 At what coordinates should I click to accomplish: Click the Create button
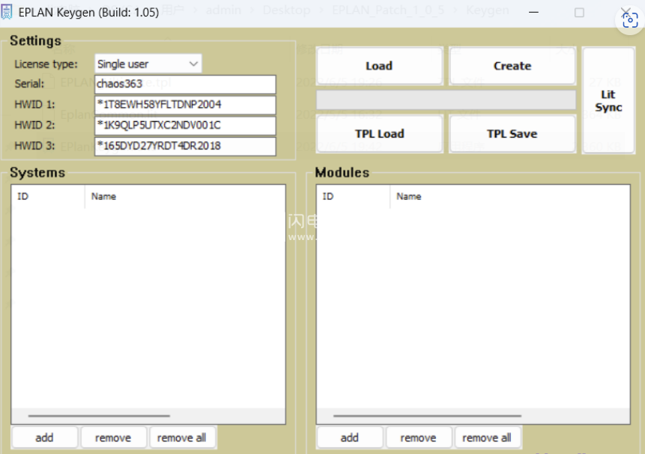[512, 66]
